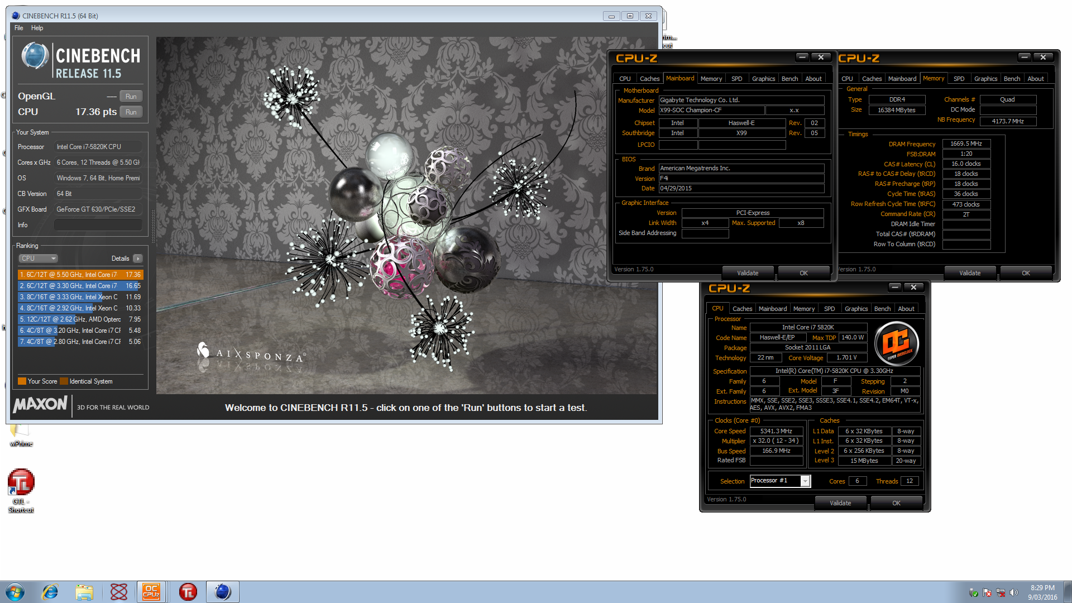Click Identical System legend swatch
The width and height of the screenshot is (1072, 603).
[64, 381]
